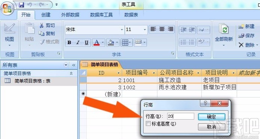Align text left

153,30
